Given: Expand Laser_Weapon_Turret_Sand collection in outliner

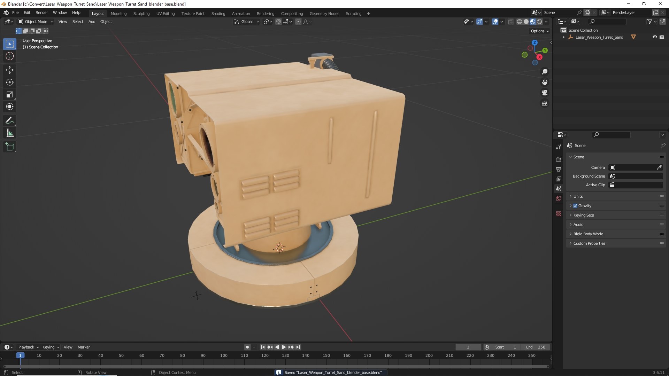Looking at the screenshot, I should coord(563,37).
